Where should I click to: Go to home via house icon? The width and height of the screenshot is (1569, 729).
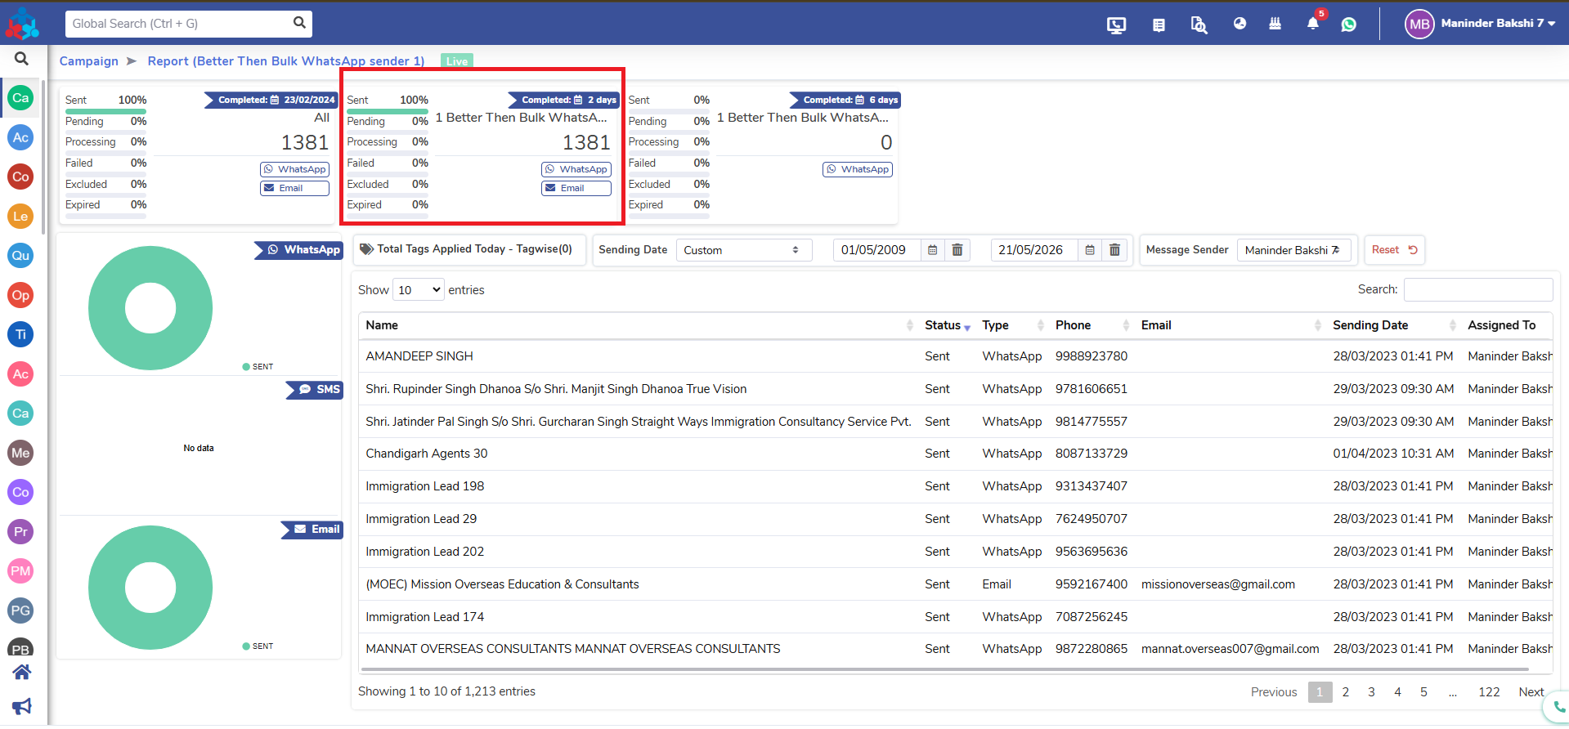(21, 673)
